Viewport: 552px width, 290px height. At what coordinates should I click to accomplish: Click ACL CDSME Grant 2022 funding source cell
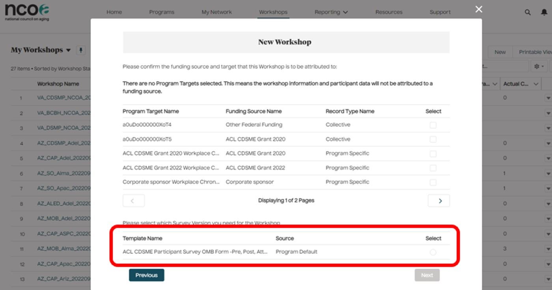point(255,168)
